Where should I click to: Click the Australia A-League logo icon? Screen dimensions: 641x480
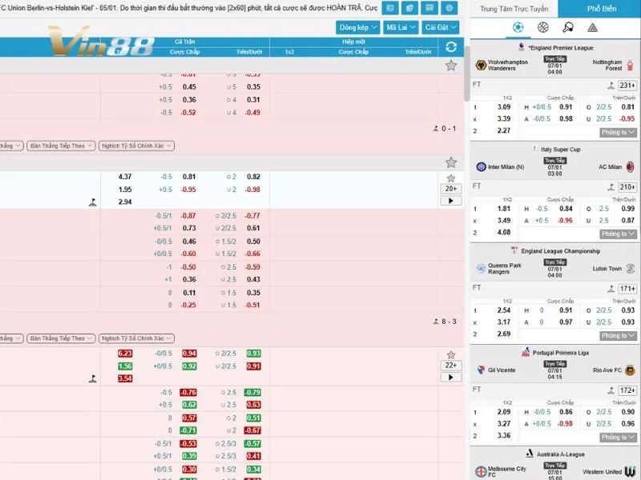(x=530, y=454)
